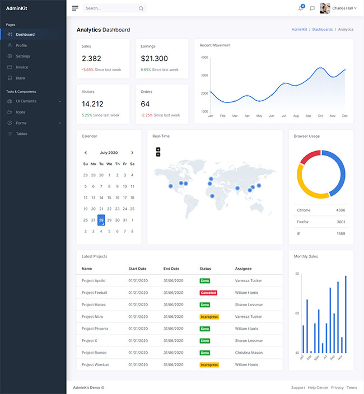Open the messages chat icon

312,8
